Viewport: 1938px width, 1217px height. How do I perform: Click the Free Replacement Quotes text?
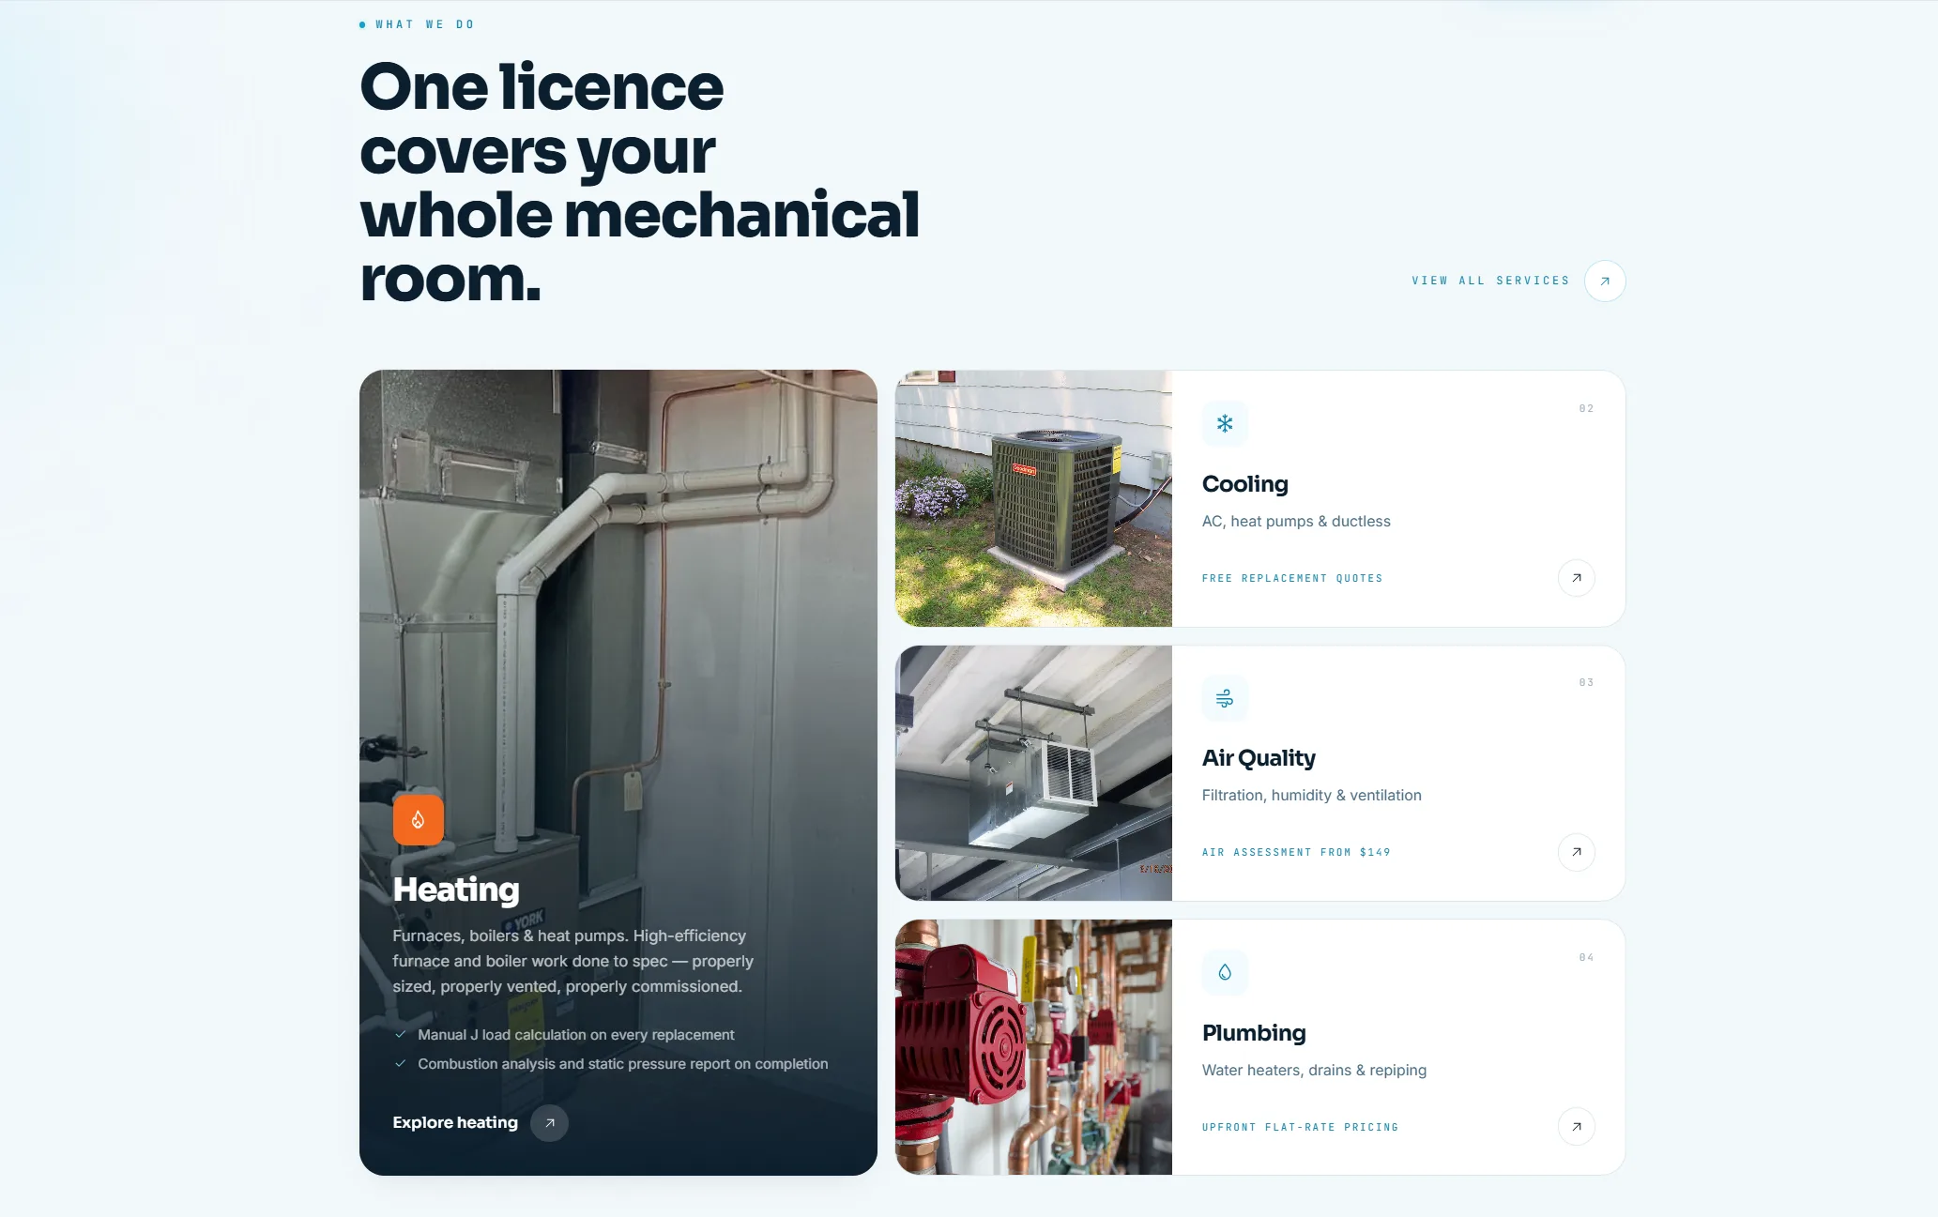(x=1292, y=578)
